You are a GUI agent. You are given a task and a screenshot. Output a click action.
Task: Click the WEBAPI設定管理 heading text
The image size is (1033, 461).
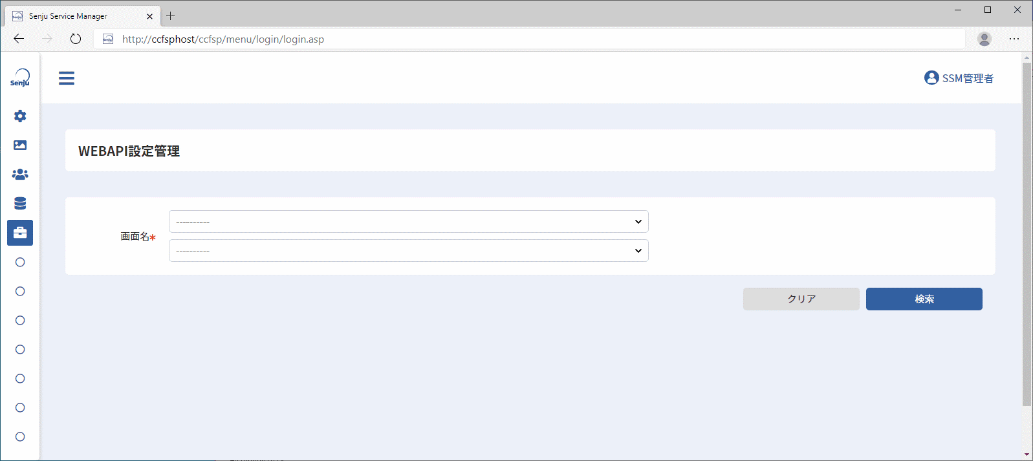coord(129,151)
